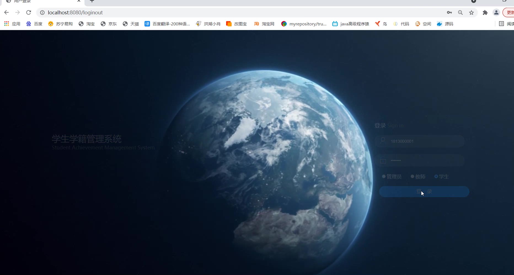Click the username field containing 1813000001
Image resolution: width=514 pixels, height=275 pixels.
point(419,141)
